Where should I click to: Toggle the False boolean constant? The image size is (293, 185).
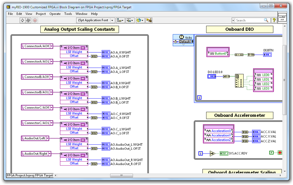pyautogui.click(x=271, y=153)
